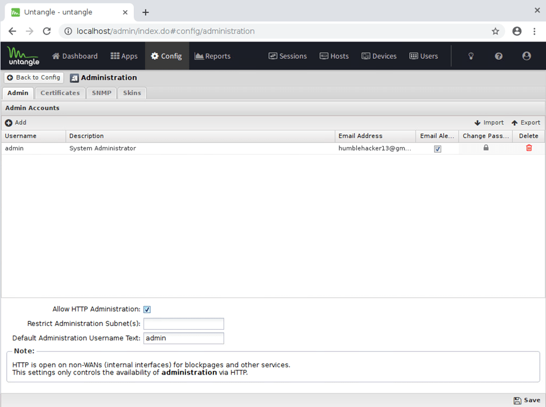Click the lightbulb suggestions icon
Viewport: 546px width, 407px height.
click(471, 56)
